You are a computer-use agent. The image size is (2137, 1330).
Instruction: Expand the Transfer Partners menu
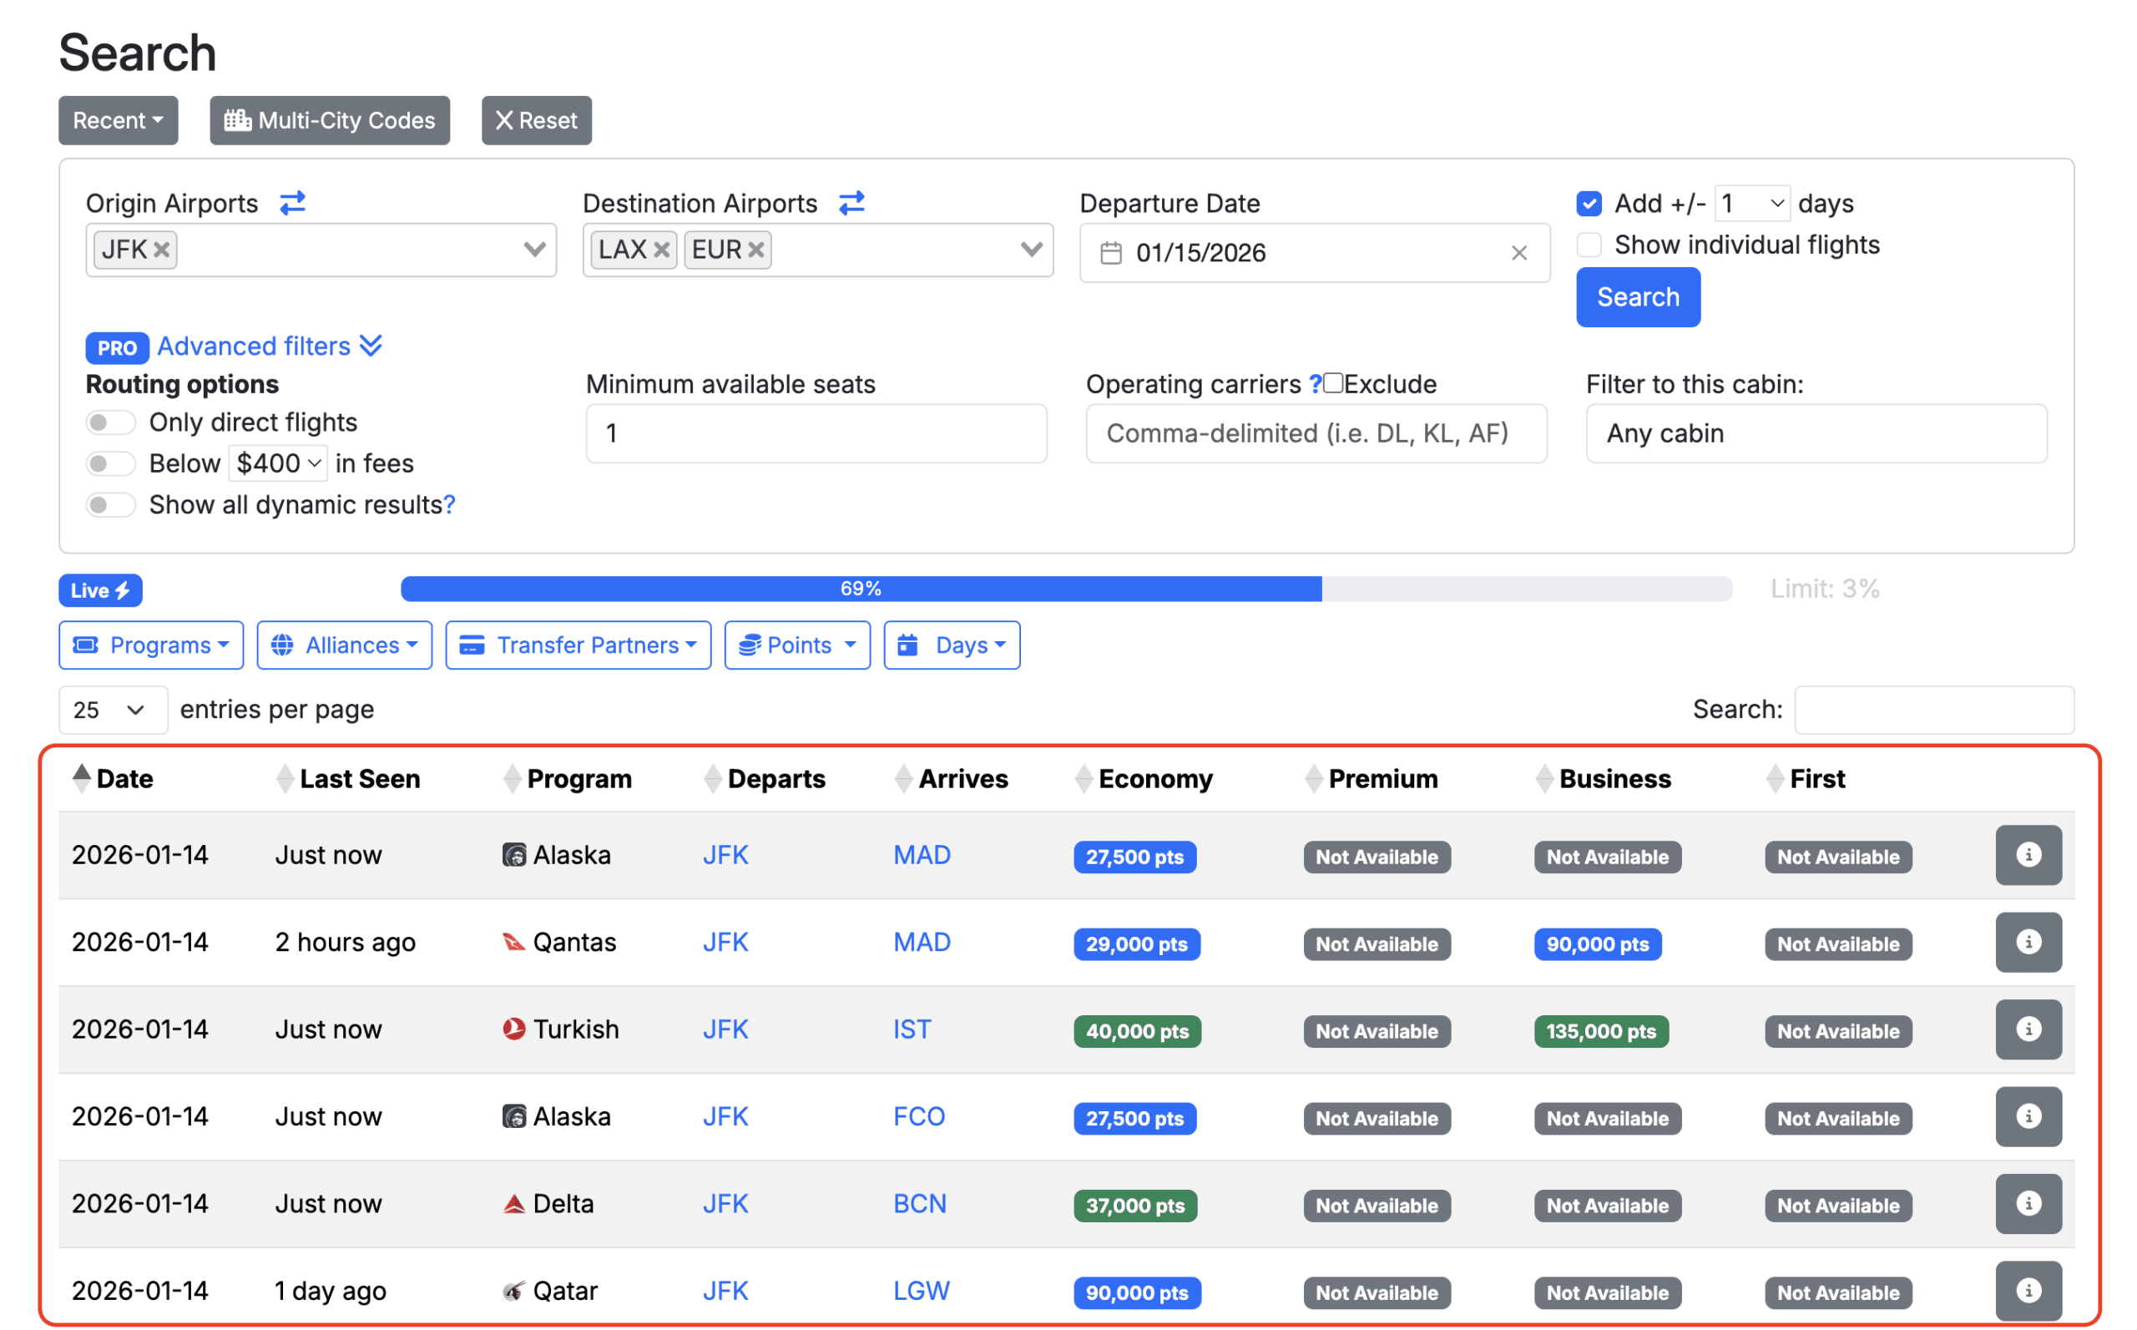(578, 644)
